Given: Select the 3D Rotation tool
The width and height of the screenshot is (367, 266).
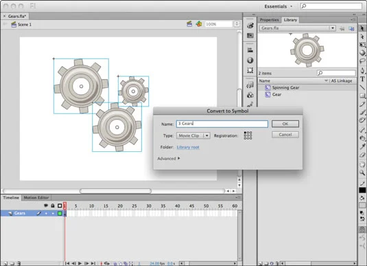Looking at the screenshot, I should (362, 53).
